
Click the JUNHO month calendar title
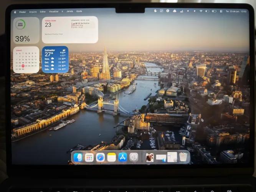click(19, 50)
